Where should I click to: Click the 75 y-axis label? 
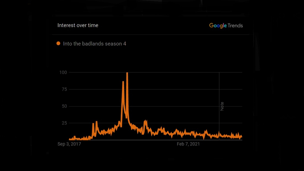pos(64,89)
